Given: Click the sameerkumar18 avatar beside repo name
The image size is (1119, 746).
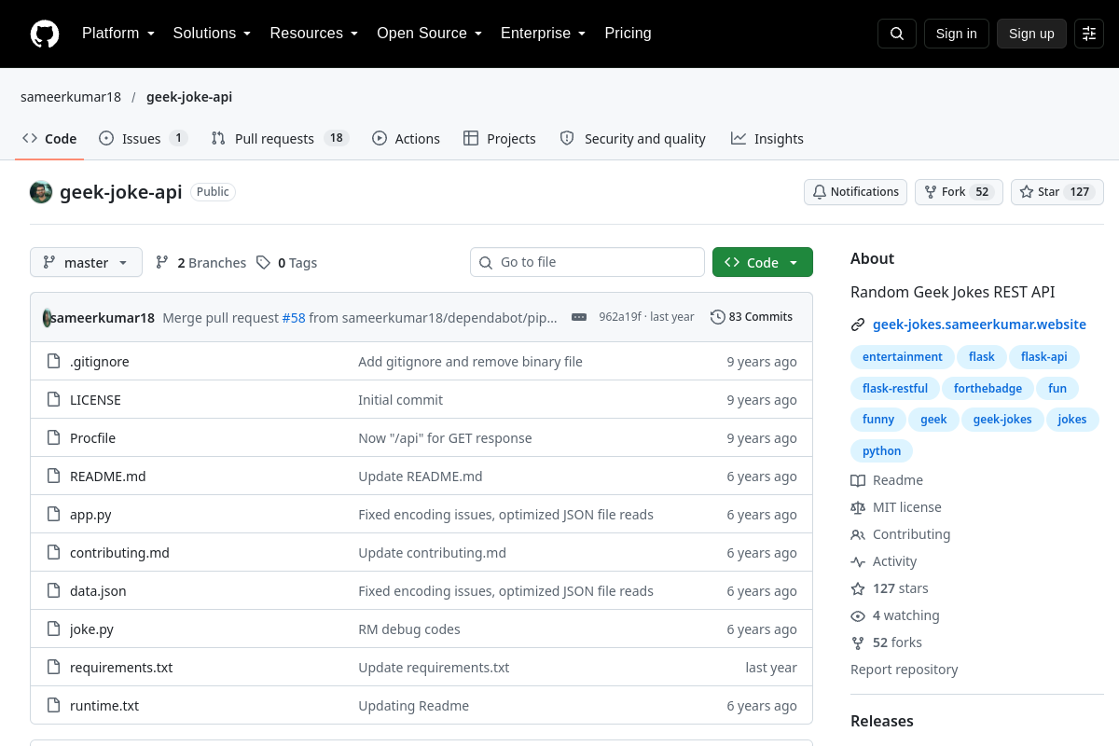Looking at the screenshot, I should (41, 192).
